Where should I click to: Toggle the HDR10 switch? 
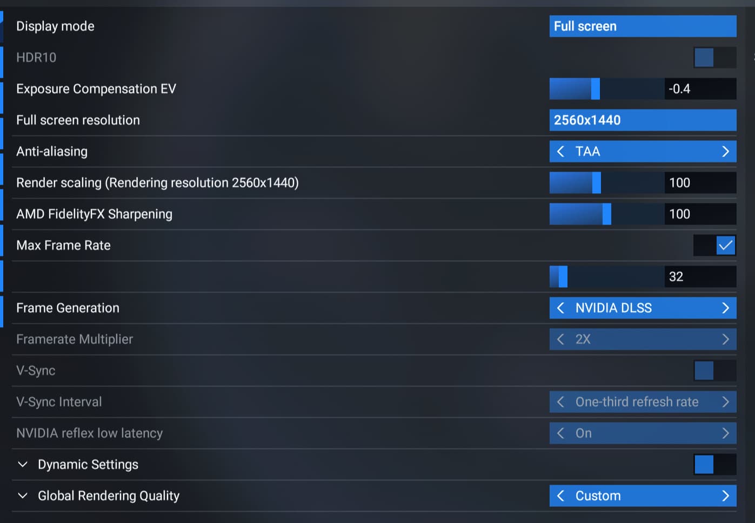coord(714,57)
